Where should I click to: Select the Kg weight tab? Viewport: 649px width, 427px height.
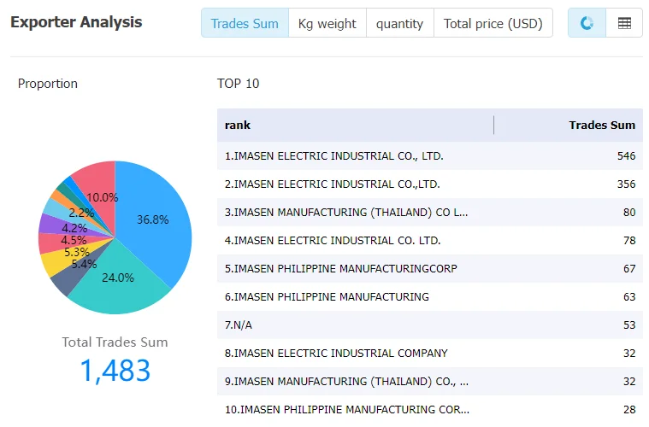[x=327, y=23]
